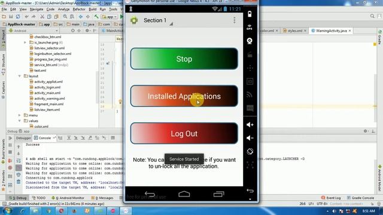Click the Search Everywhere magnifier icon
The width and height of the screenshot is (383, 215).
click(372, 16)
